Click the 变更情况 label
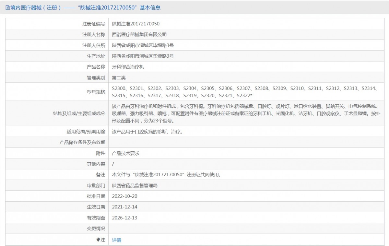This screenshot has width=389, height=246. point(96,228)
